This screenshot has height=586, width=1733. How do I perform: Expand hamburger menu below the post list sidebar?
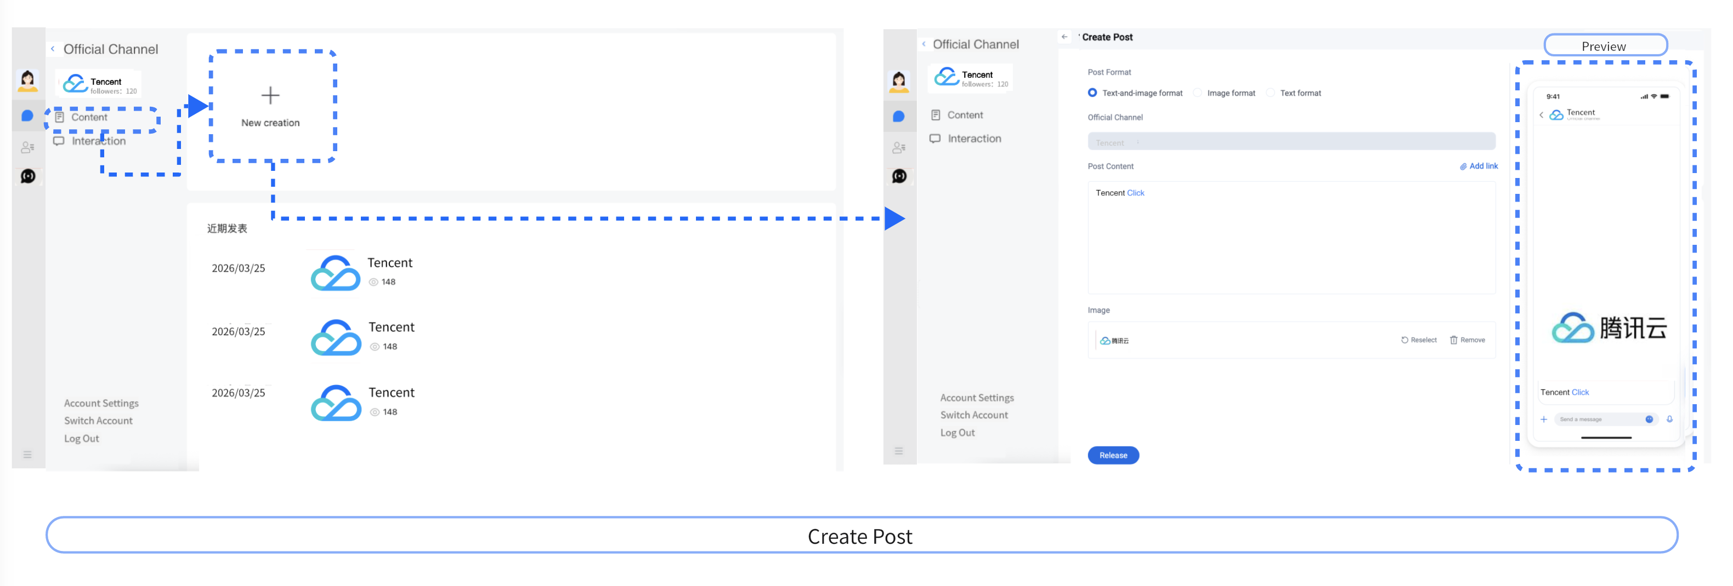click(x=27, y=455)
